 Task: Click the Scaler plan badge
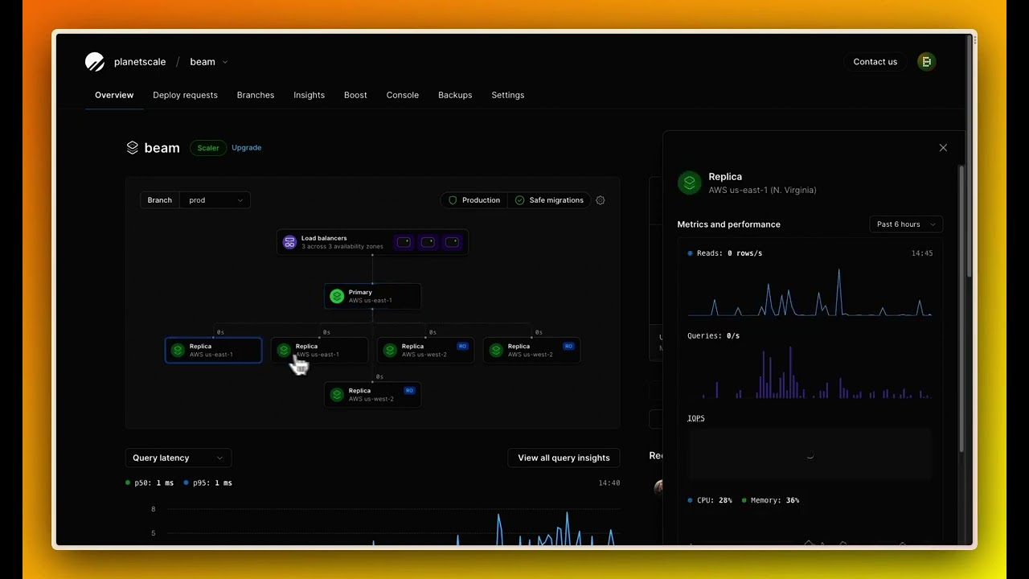(x=208, y=148)
